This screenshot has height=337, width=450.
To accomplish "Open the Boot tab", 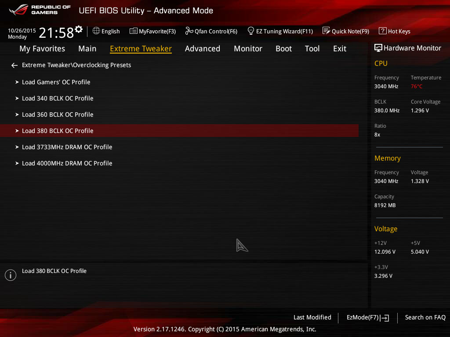I will 283,49.
